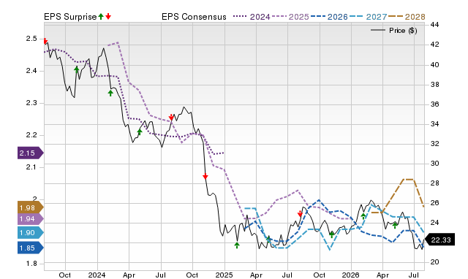Click the 28 label on price axis
468x279 pixels.
point(434,183)
